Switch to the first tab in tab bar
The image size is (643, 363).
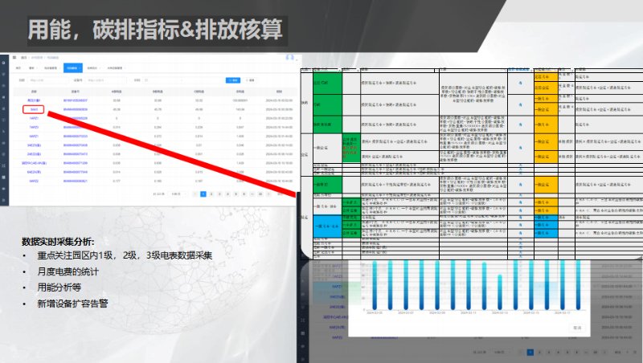(x=18, y=68)
